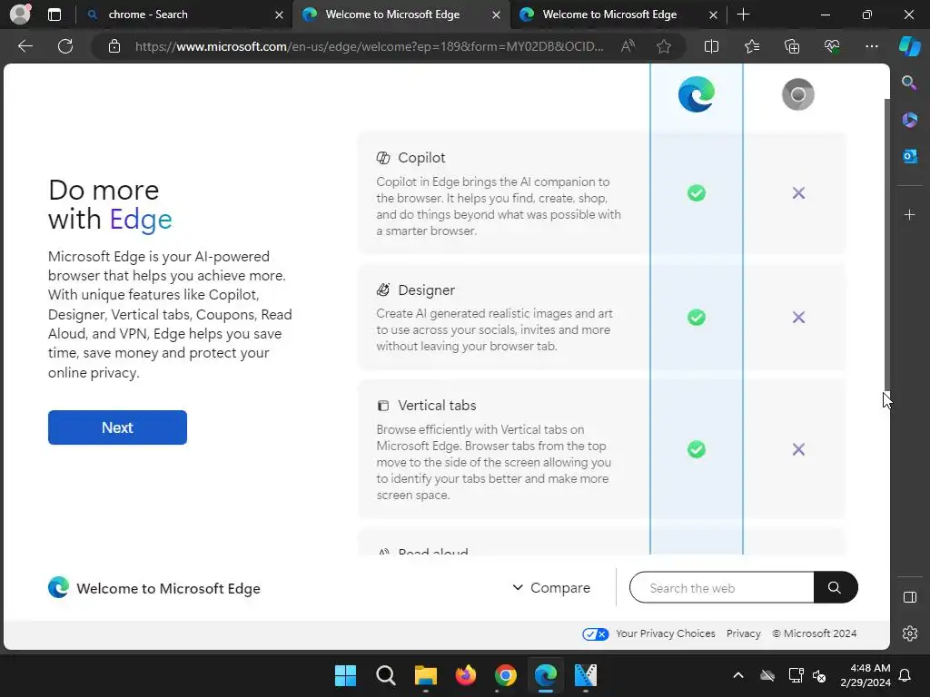Viewport: 930px width, 697px height.
Task: Click green check in Copilot row
Action: pos(697,192)
